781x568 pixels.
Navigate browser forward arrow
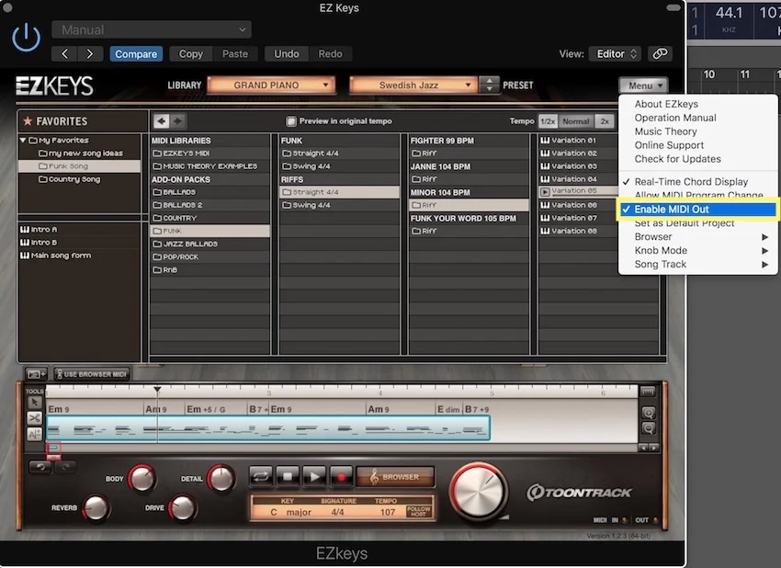177,121
